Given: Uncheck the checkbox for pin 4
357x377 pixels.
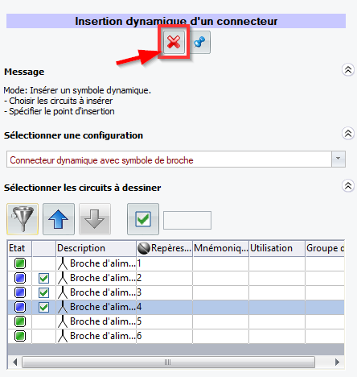Looking at the screenshot, I should pos(43,307).
